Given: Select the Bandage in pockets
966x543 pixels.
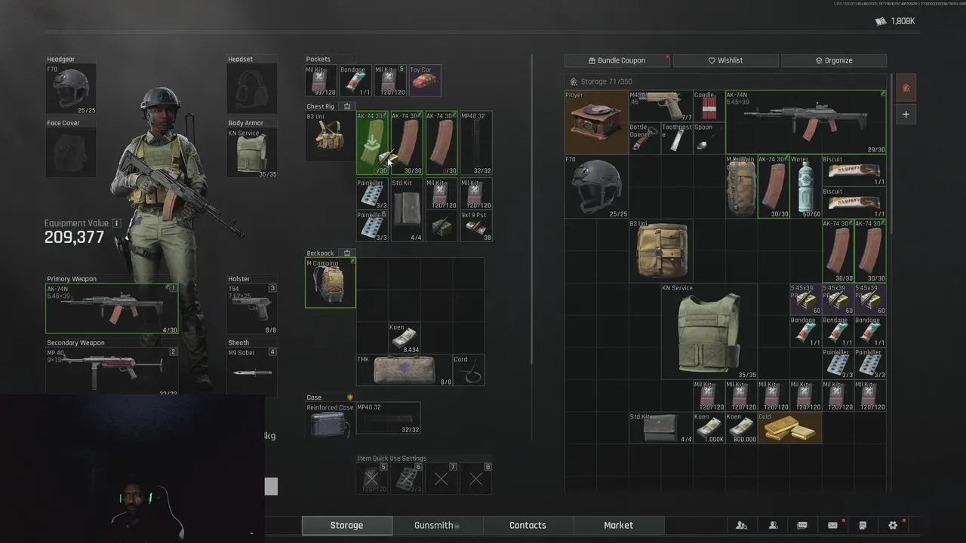Looking at the screenshot, I should 355,81.
